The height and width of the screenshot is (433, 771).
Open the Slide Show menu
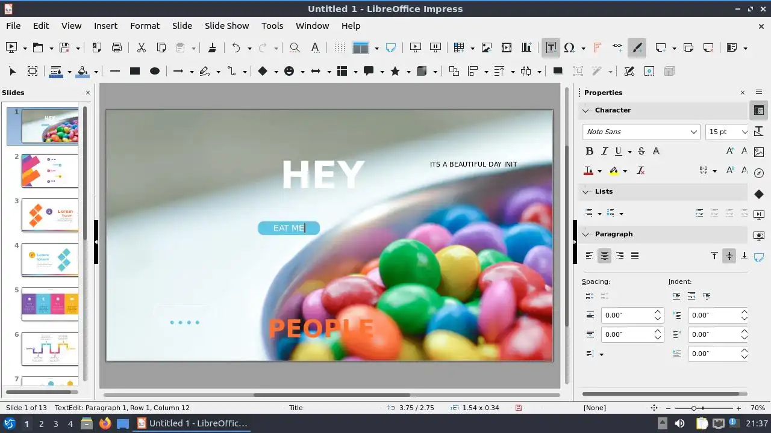[x=226, y=26]
